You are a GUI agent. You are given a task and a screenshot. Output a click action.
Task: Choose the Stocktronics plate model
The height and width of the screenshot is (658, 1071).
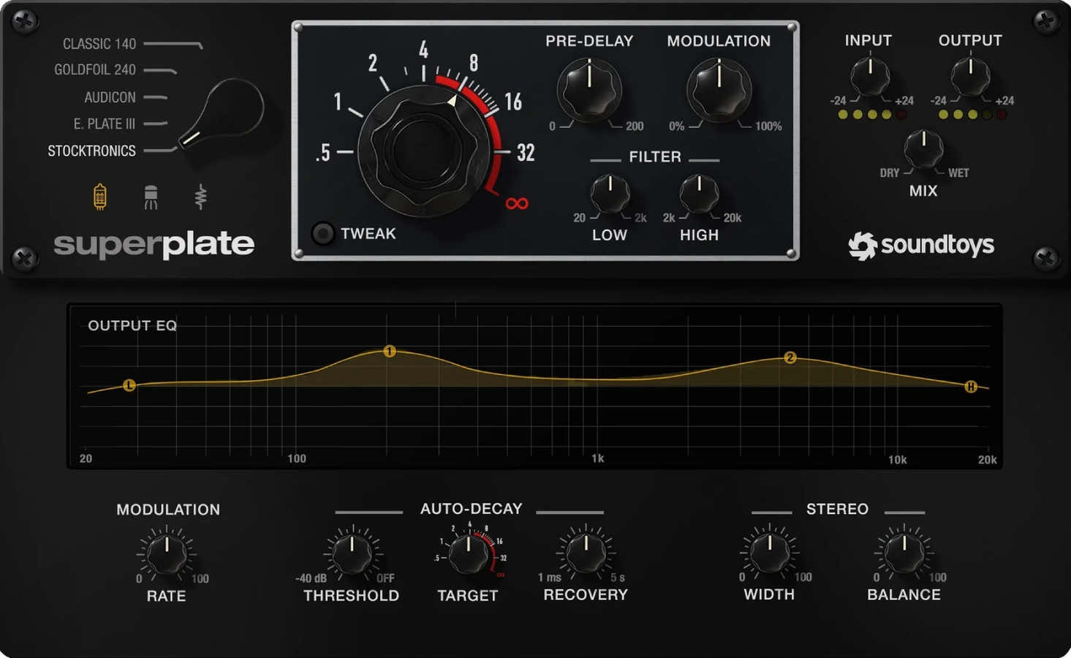(91, 151)
